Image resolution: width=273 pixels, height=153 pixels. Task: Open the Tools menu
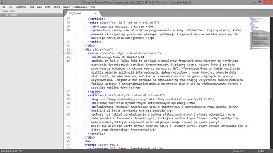coord(57,7)
